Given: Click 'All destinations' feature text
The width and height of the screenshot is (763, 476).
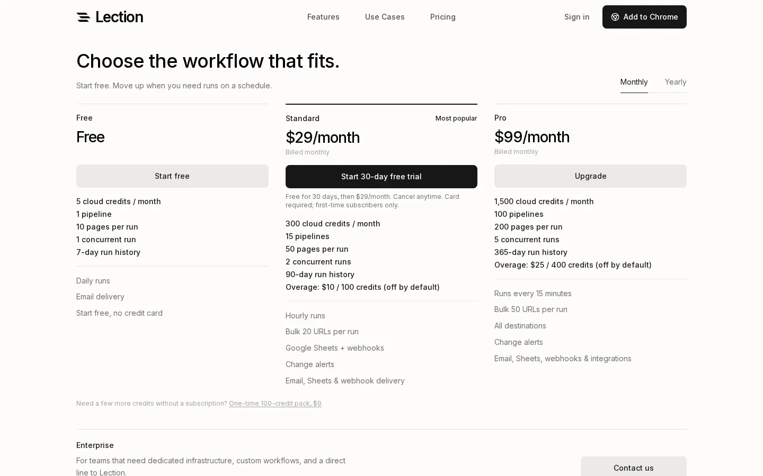Looking at the screenshot, I should pos(520,326).
